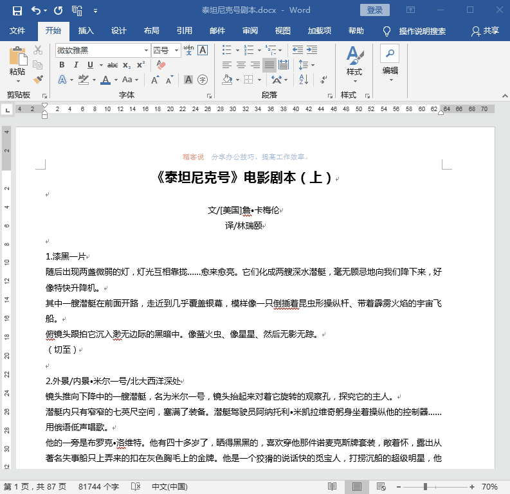Click the Undo arrow icon
This screenshot has width=510, height=494.
(36, 11)
